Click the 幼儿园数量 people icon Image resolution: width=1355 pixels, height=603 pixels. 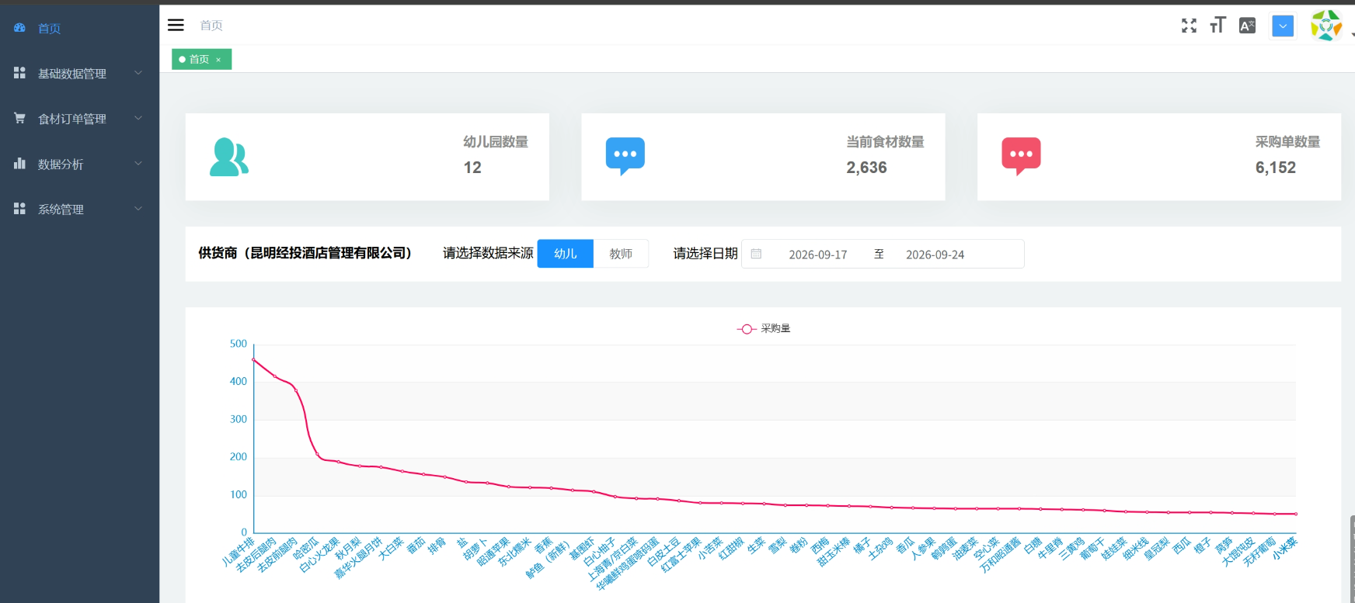(229, 157)
